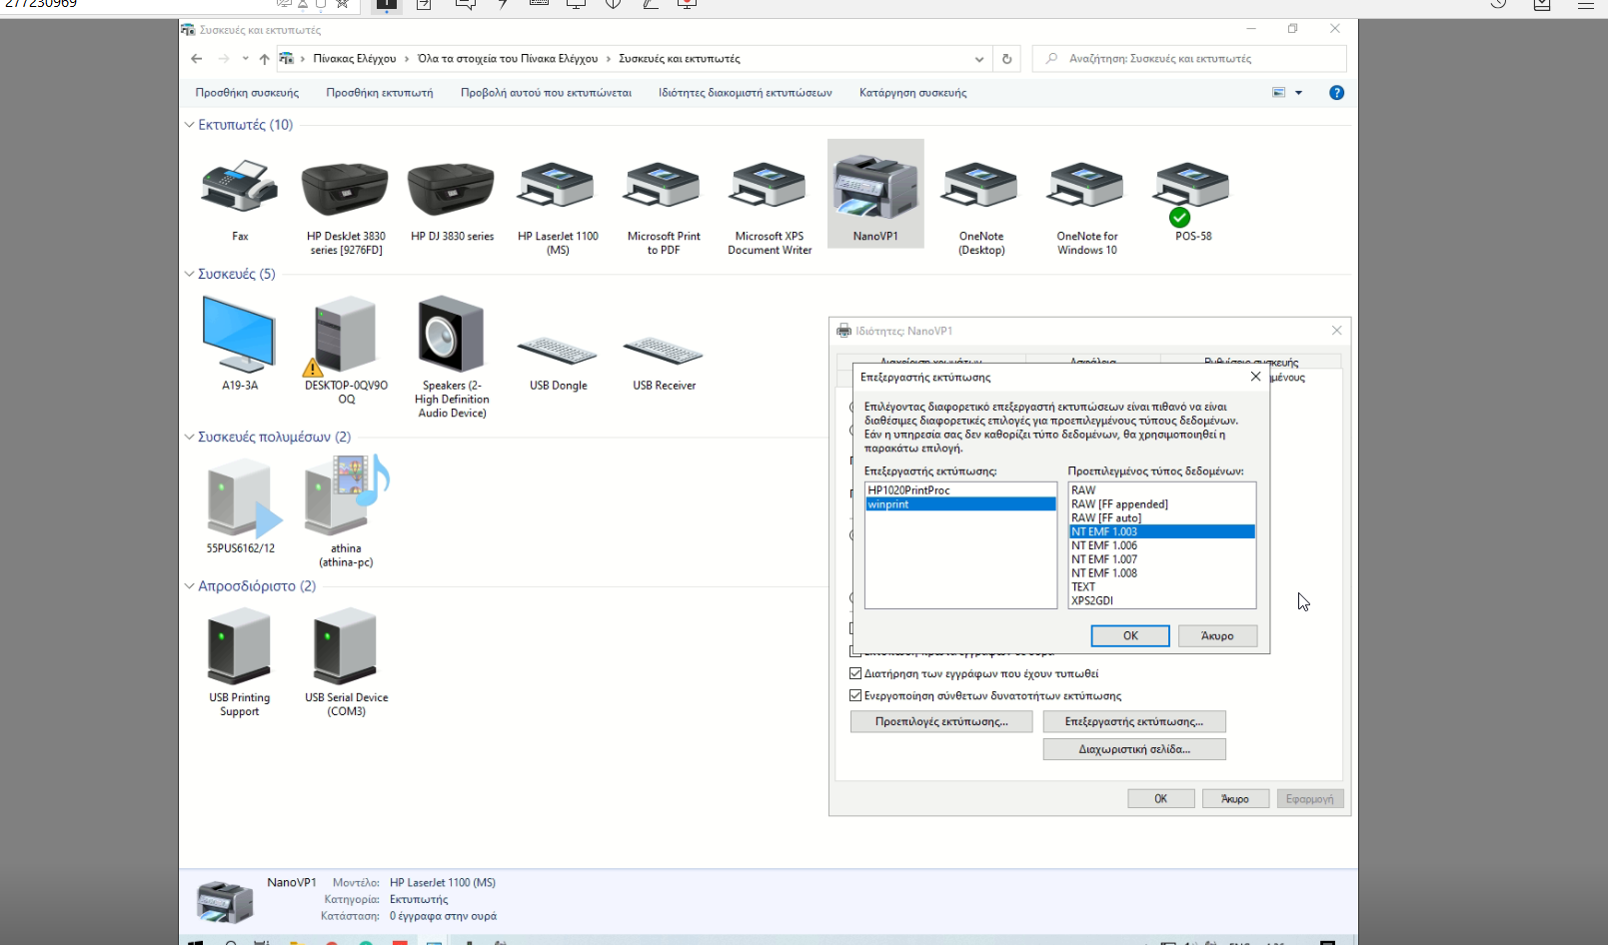The image size is (1608, 945).
Task: Select TEXT data type
Action: click(1162, 587)
